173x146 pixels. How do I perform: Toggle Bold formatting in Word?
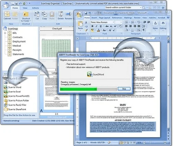click(x=92, y=26)
